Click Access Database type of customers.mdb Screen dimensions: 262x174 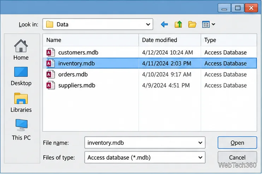click(x=226, y=53)
